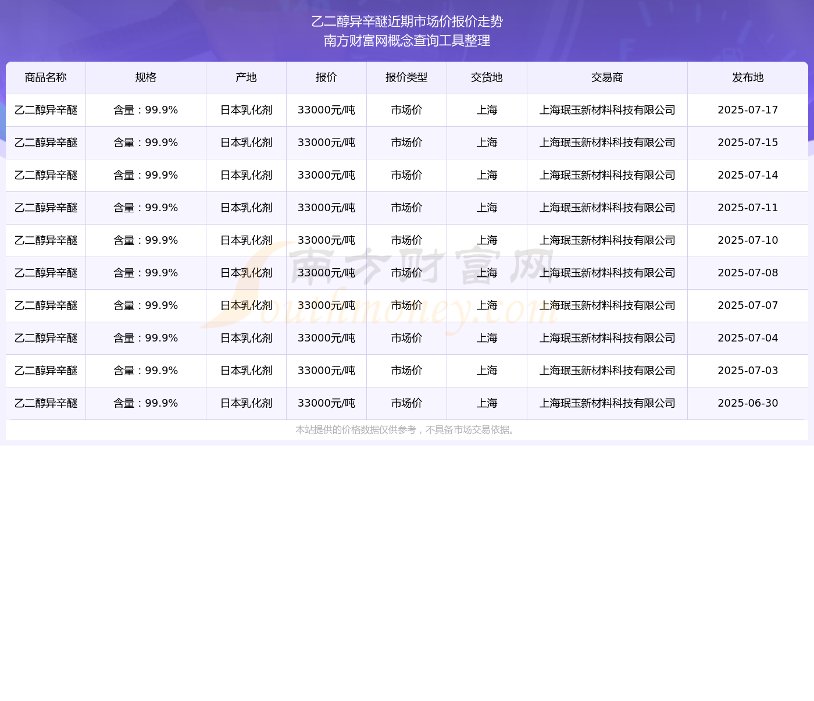814x701 pixels.
Task: Click the 规格 column header
Action: (x=146, y=77)
